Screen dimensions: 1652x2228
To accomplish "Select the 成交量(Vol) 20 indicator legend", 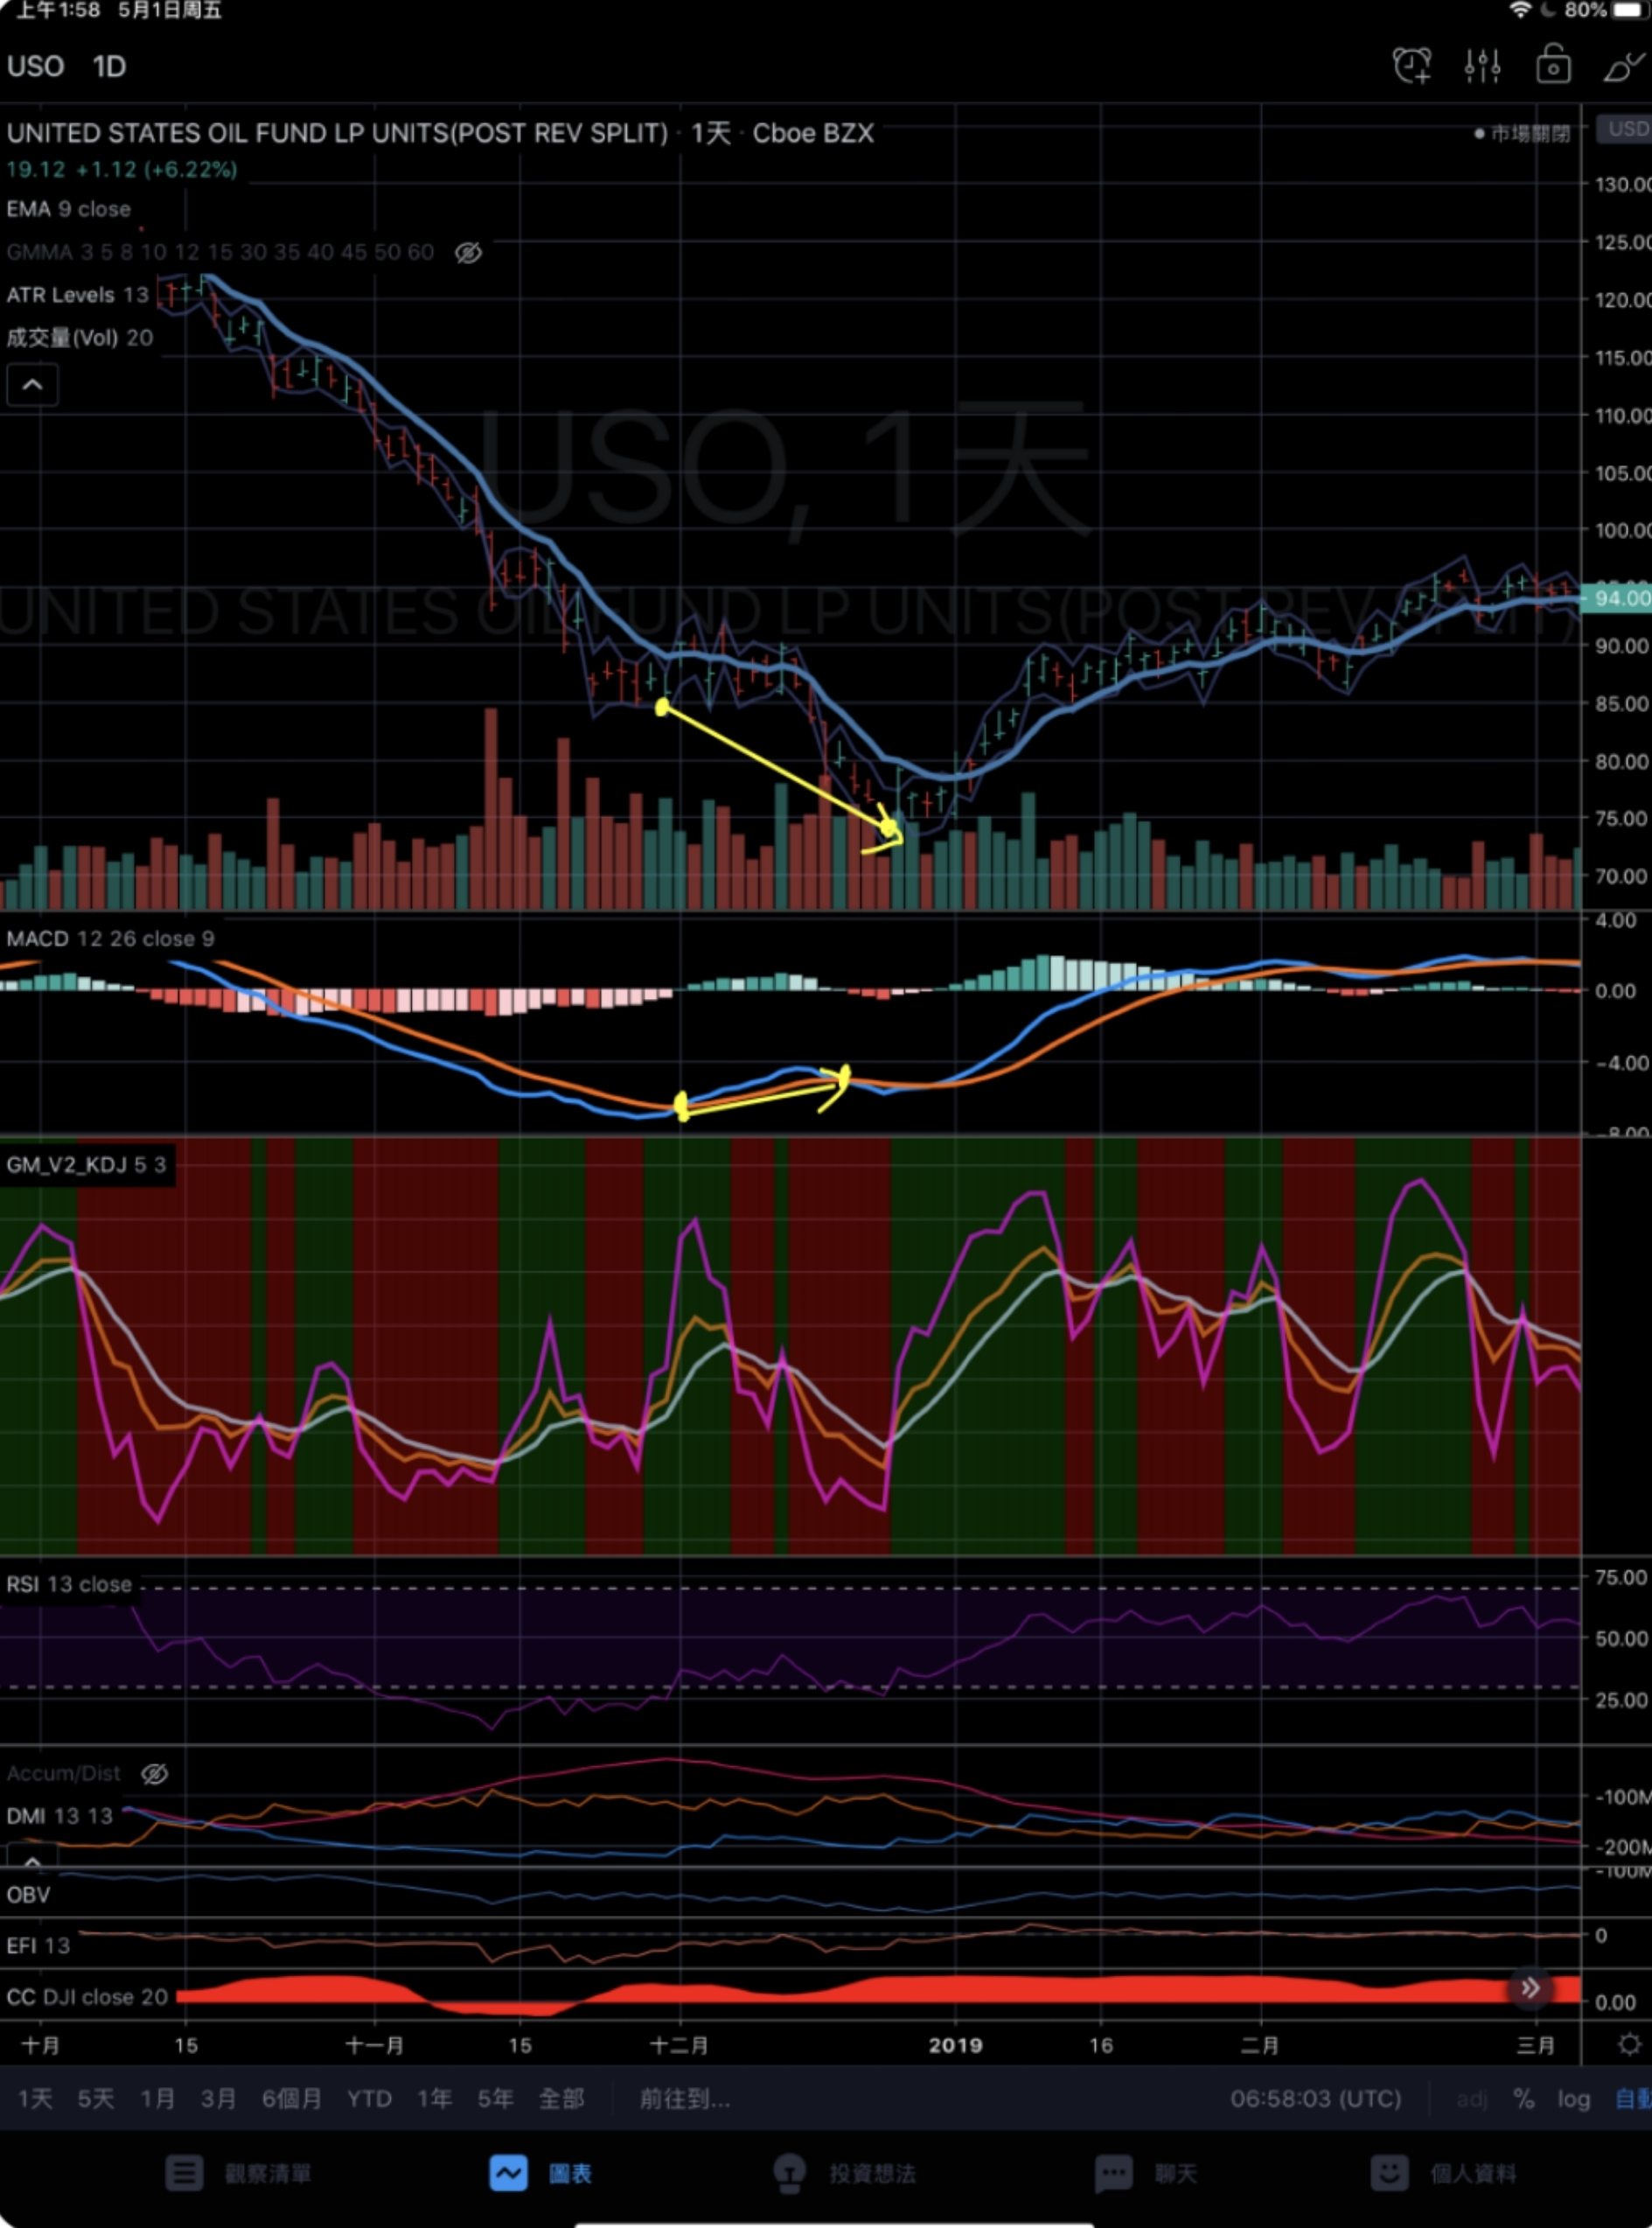I will (80, 338).
